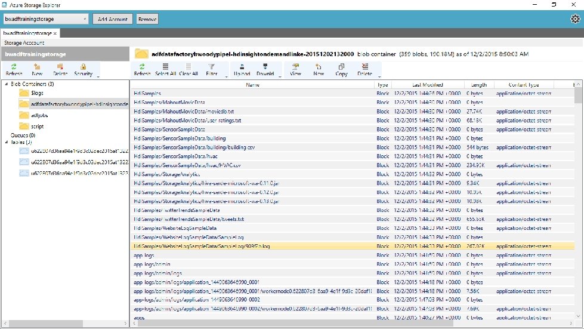Click the Remove account button
The height and width of the screenshot is (329, 584).
147,19
